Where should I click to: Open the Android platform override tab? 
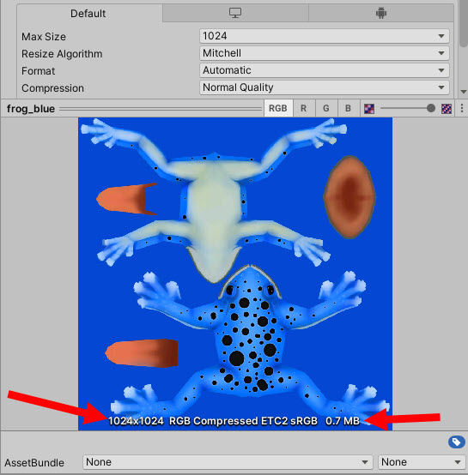pyautogui.click(x=381, y=14)
